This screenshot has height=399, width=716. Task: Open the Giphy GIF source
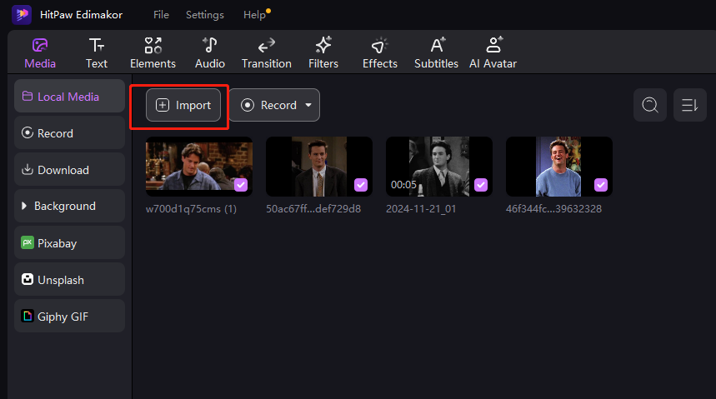pyautogui.click(x=69, y=316)
